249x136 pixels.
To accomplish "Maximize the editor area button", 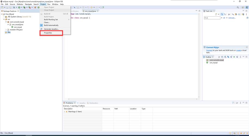I will coord(200,11).
